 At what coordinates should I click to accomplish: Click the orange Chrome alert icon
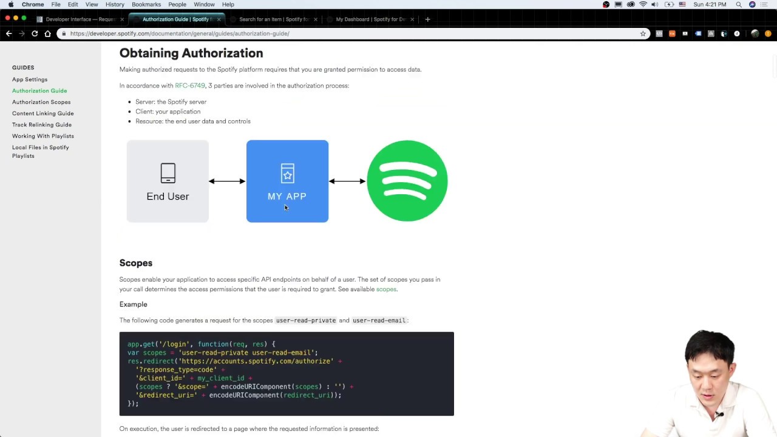(768, 33)
